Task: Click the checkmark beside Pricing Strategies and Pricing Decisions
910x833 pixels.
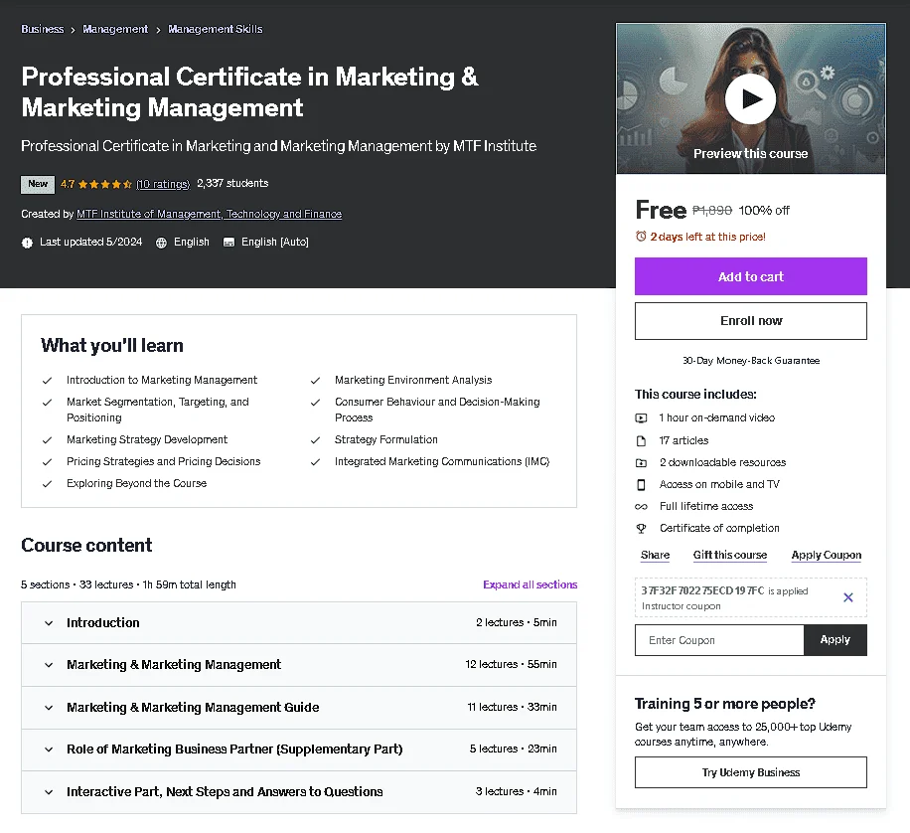Action: point(47,462)
